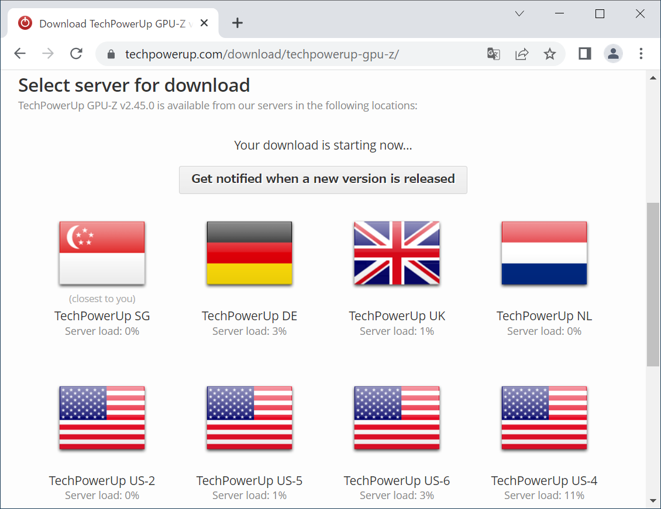Screen dimensions: 661x509
Task: Click the TechPowerUp UK link
Action: 397,316
